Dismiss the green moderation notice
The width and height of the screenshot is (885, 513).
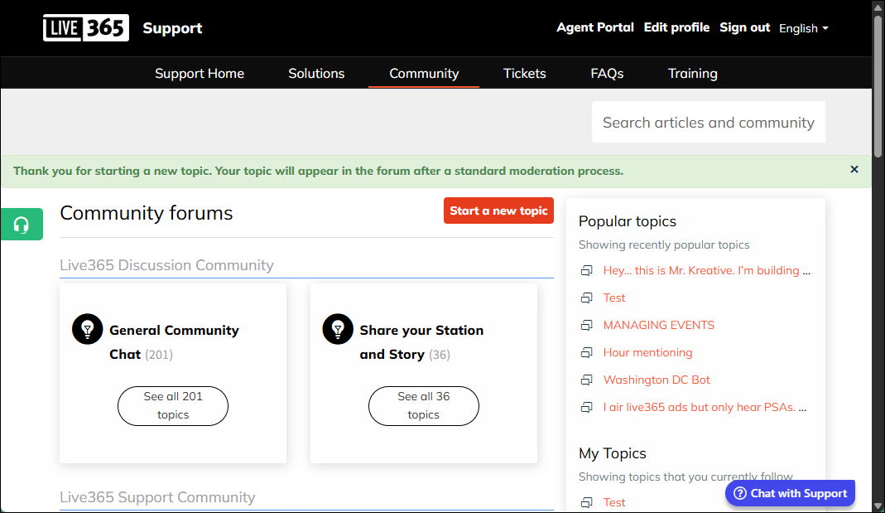point(854,170)
